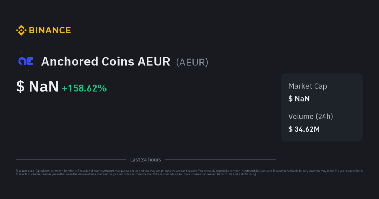Click the Volume (24h) label
Viewport: 379px width, 199px height.
[311, 117]
